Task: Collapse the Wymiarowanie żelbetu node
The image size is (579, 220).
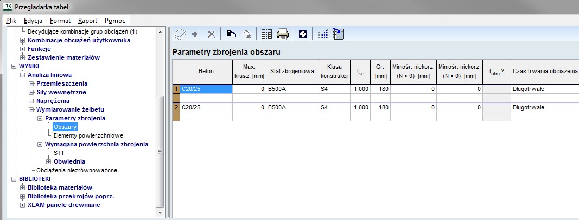Action: [x=31, y=109]
